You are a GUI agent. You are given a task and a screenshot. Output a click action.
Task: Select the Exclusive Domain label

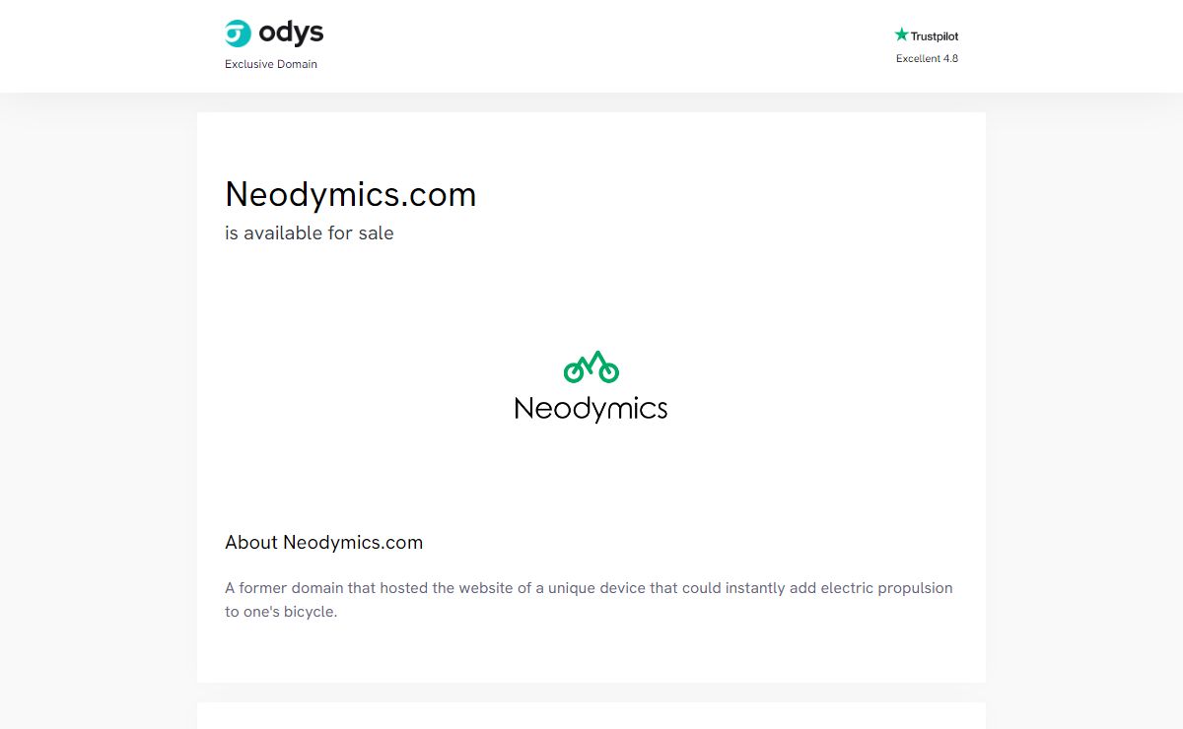click(x=271, y=64)
